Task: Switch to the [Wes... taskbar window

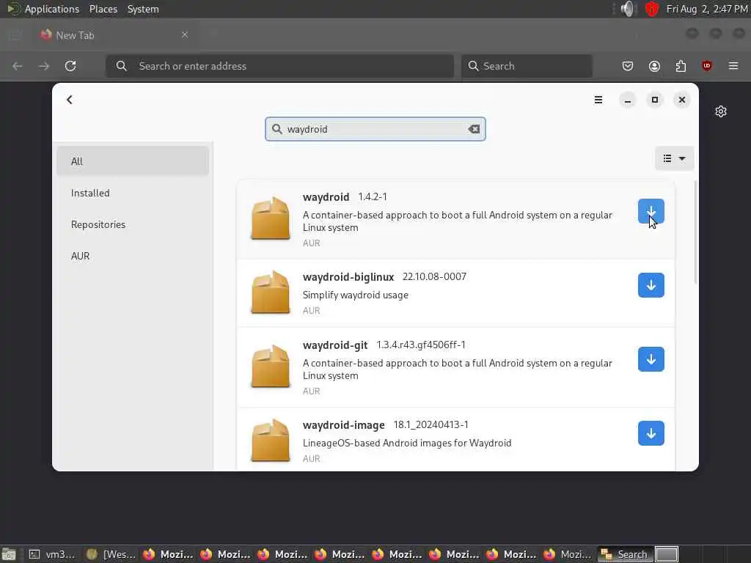Action: 111,554
